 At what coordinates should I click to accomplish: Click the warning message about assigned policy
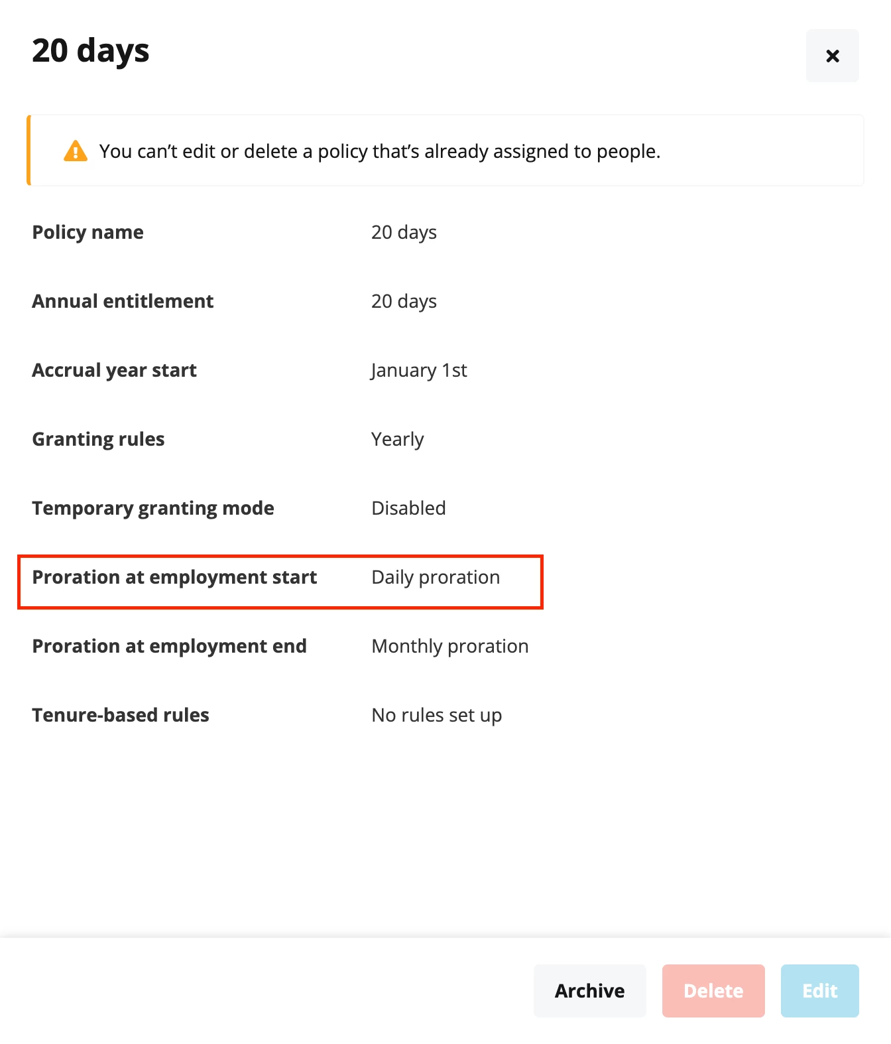(x=380, y=151)
